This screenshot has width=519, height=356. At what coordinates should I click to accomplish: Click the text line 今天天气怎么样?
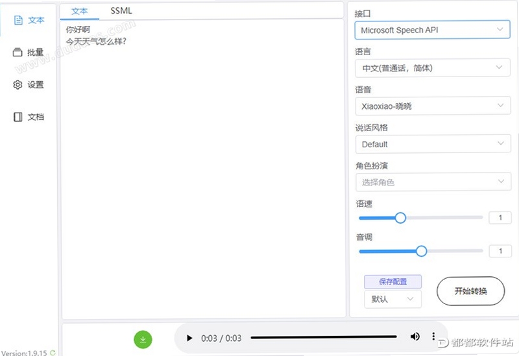[x=96, y=42]
